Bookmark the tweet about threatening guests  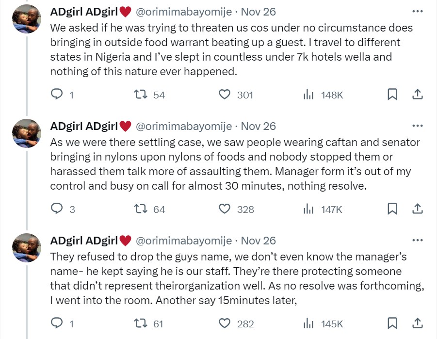[392, 95]
